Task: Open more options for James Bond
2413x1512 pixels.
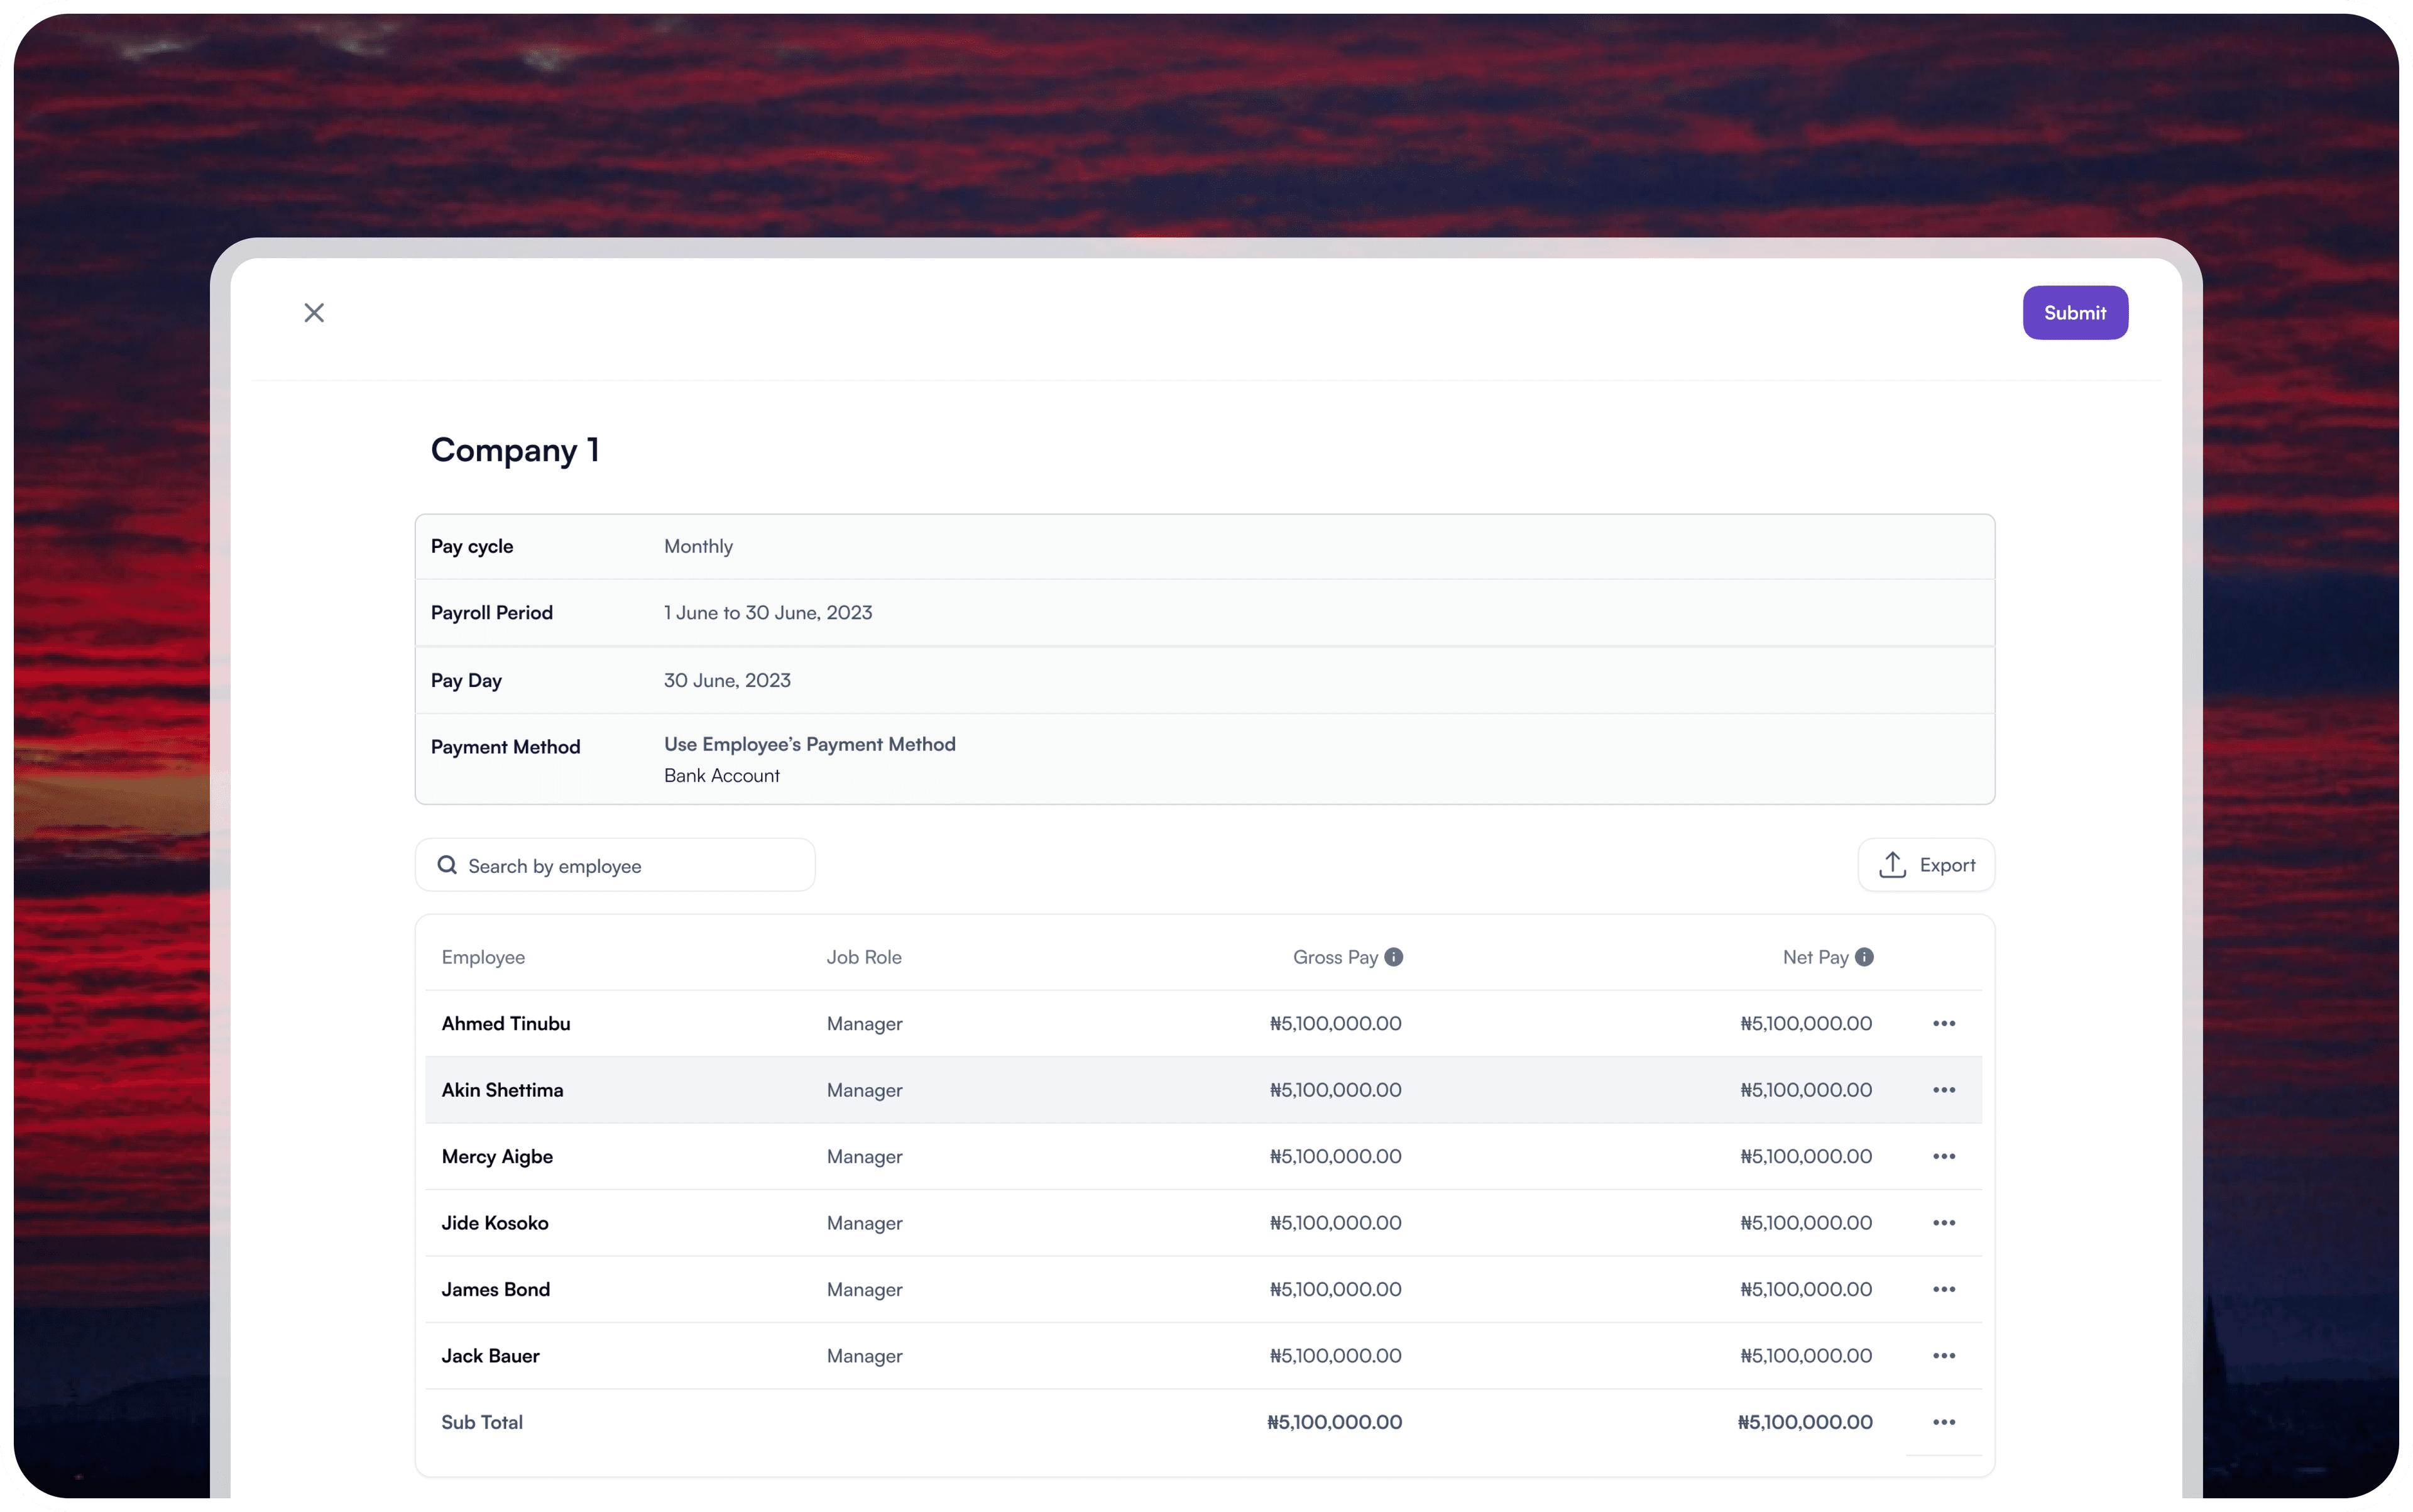Action: (1943, 1289)
